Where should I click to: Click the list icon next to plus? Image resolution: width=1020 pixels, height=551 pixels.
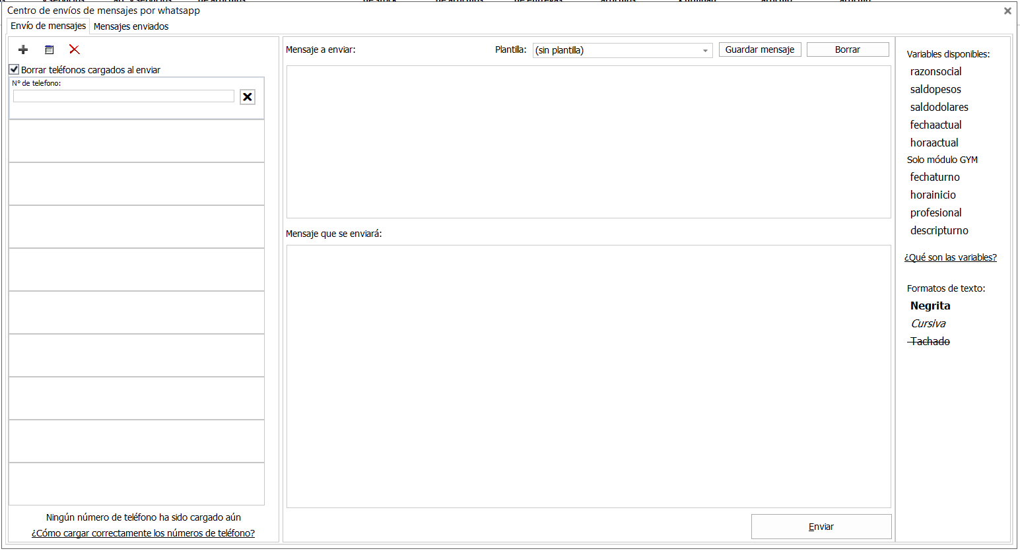point(49,49)
